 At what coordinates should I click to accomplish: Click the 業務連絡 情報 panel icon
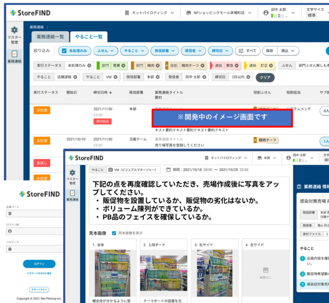pos(299,187)
